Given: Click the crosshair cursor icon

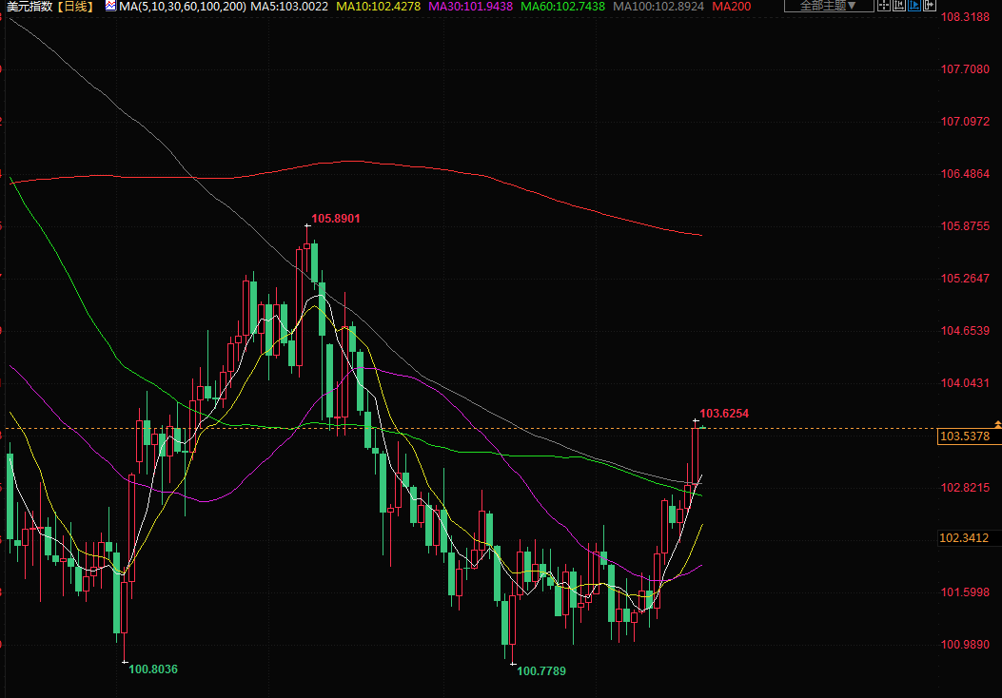Looking at the screenshot, I should [x=884, y=6].
